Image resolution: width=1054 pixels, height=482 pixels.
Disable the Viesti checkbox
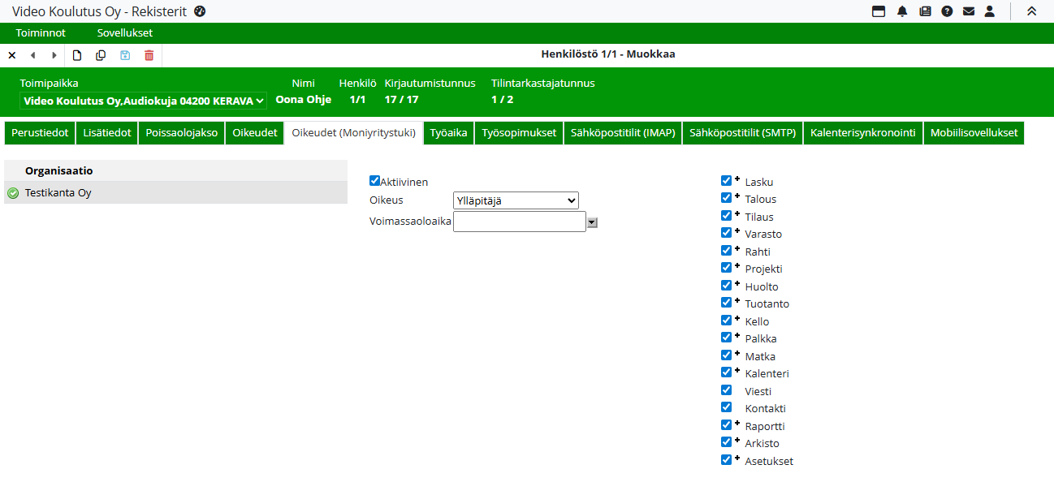pyautogui.click(x=726, y=390)
